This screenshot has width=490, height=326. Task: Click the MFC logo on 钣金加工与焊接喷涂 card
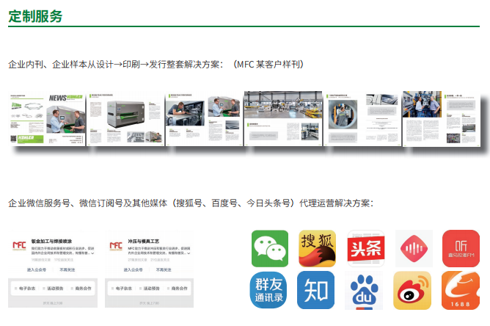click(x=20, y=245)
